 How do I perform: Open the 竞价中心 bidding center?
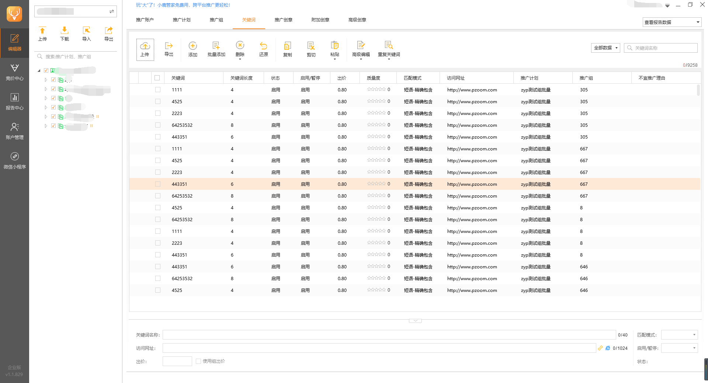coord(14,72)
